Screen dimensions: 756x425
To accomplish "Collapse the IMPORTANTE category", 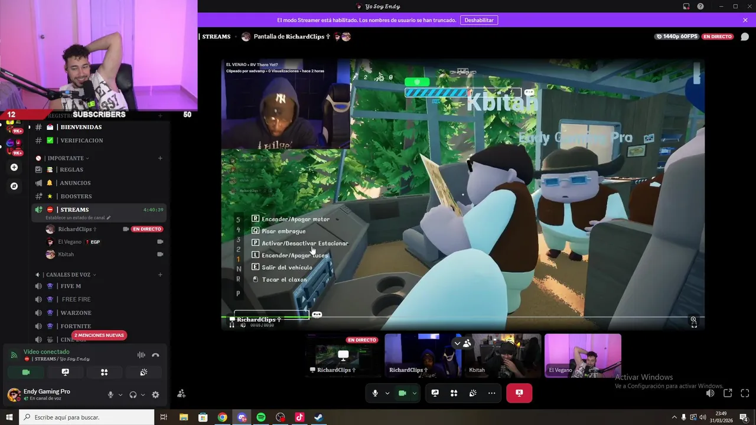I will pos(67,158).
